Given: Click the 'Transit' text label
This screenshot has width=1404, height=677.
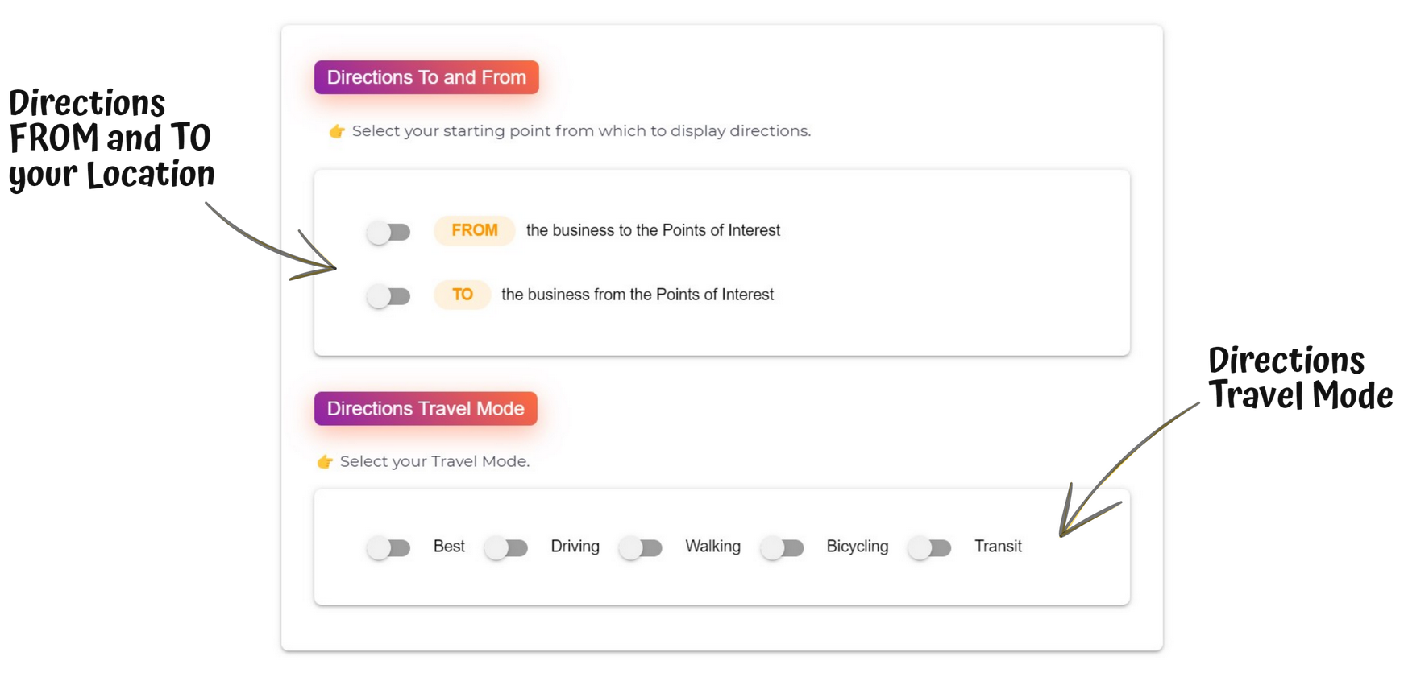Looking at the screenshot, I should point(998,547).
